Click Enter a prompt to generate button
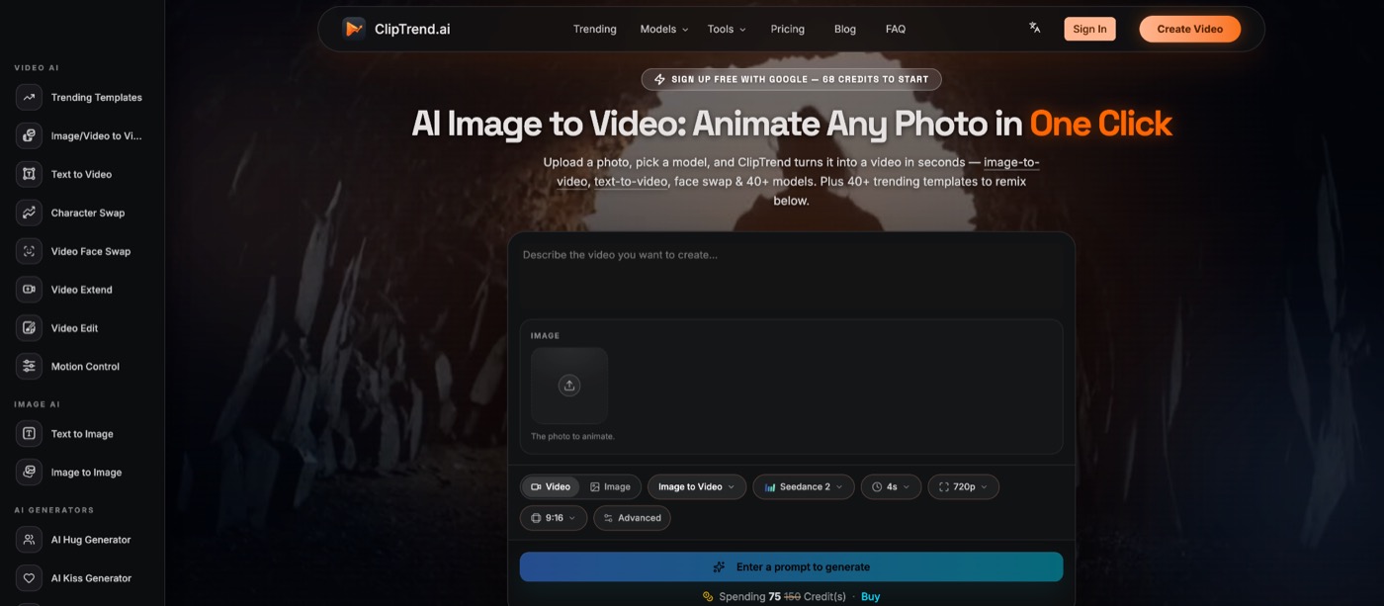The height and width of the screenshot is (606, 1384). (x=791, y=567)
